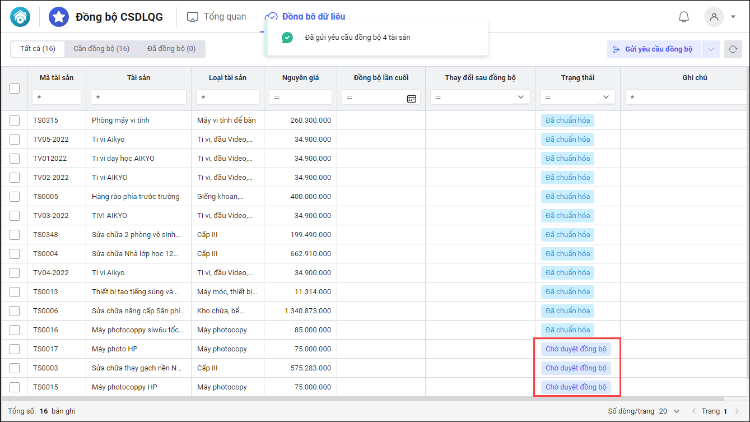Click the star Đồng bộ CSDLQG icon
Viewport: 750px width, 422px height.
tap(59, 17)
